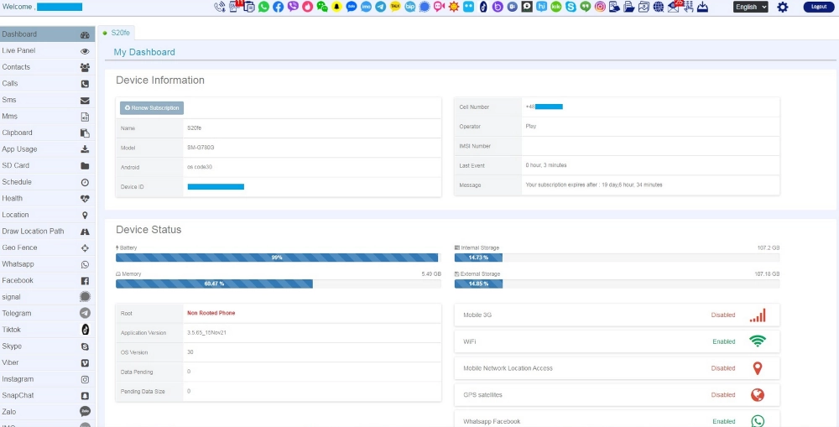This screenshot has height=427, width=839.
Task: Open Tiktok sidebar entry
Action: [x=48, y=331]
